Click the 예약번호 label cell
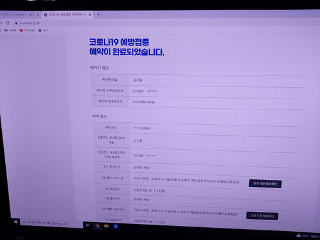320x240 pixels. (111, 127)
